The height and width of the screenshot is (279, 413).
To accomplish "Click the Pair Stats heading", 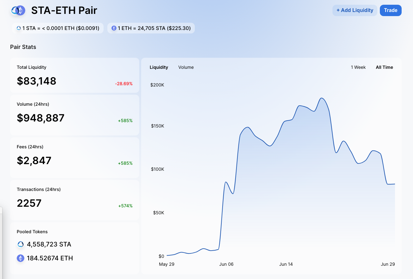I will pos(23,47).
